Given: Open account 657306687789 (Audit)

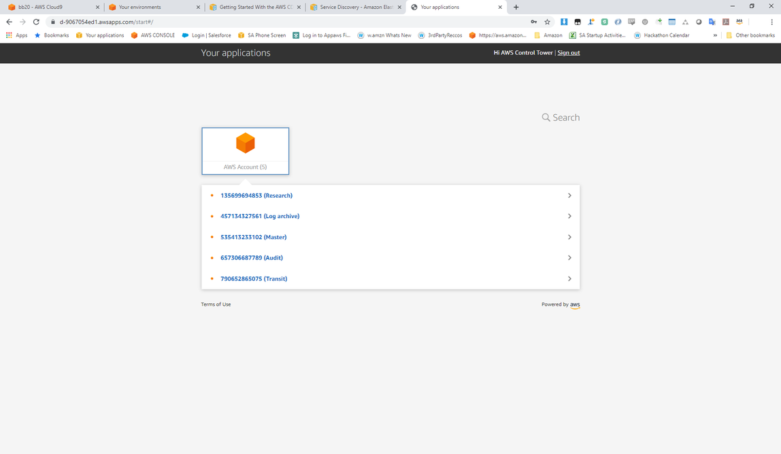Looking at the screenshot, I should pyautogui.click(x=252, y=258).
